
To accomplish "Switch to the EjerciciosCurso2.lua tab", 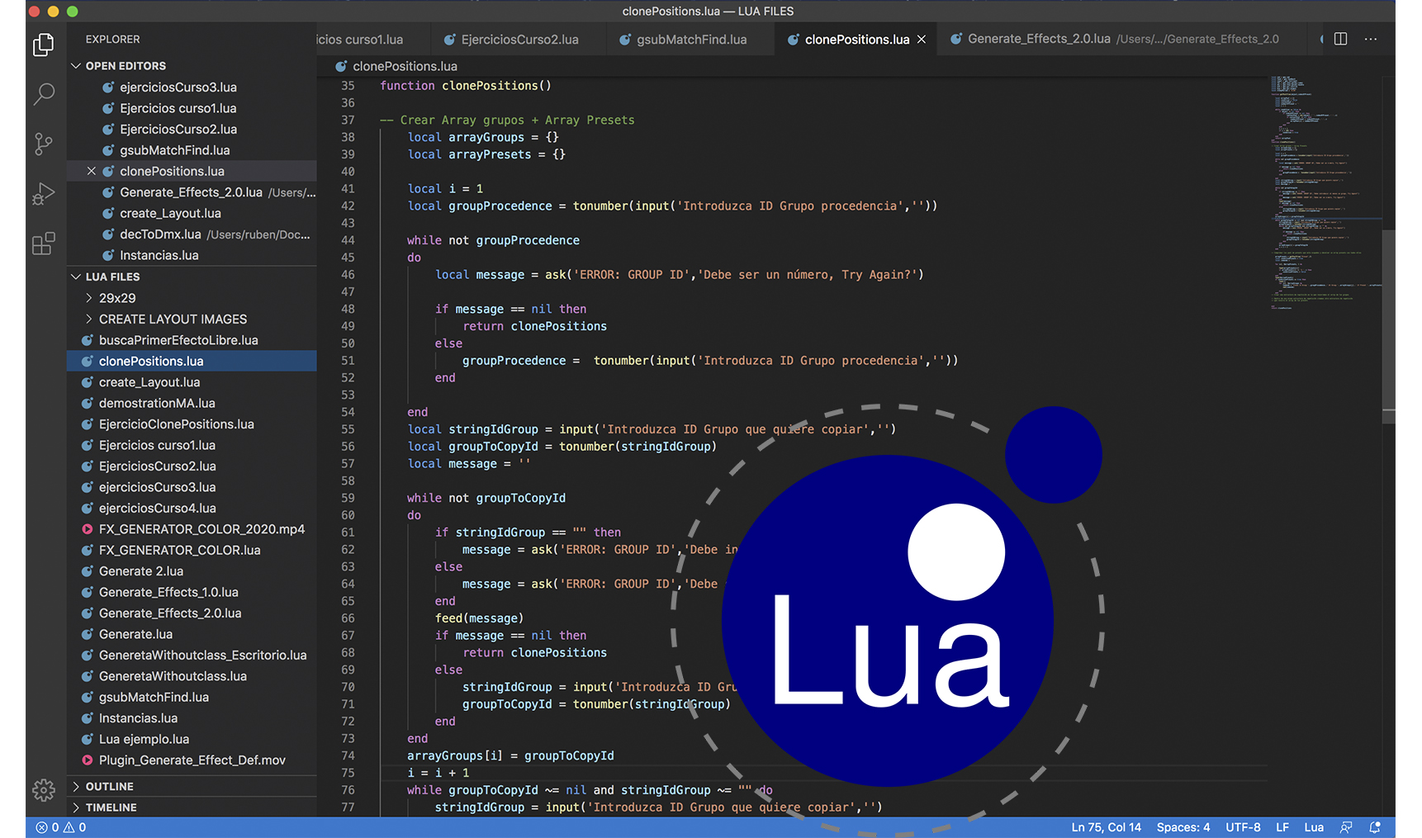I will (519, 40).
